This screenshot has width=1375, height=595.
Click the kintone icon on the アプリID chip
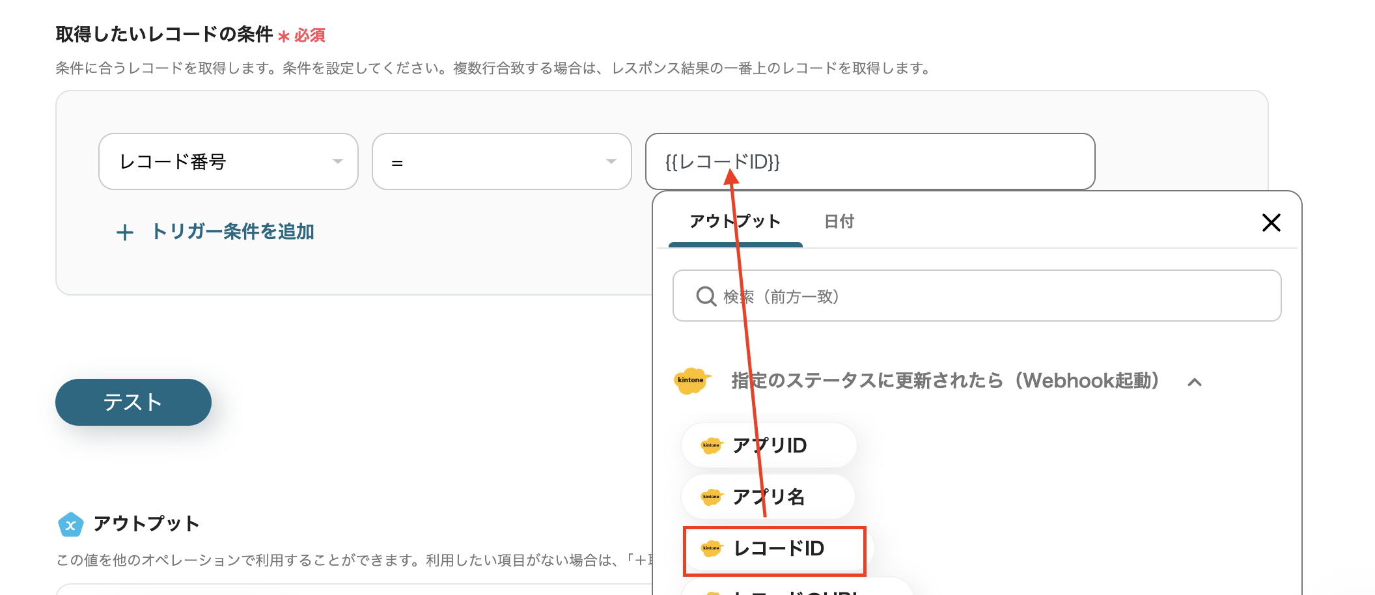click(711, 445)
